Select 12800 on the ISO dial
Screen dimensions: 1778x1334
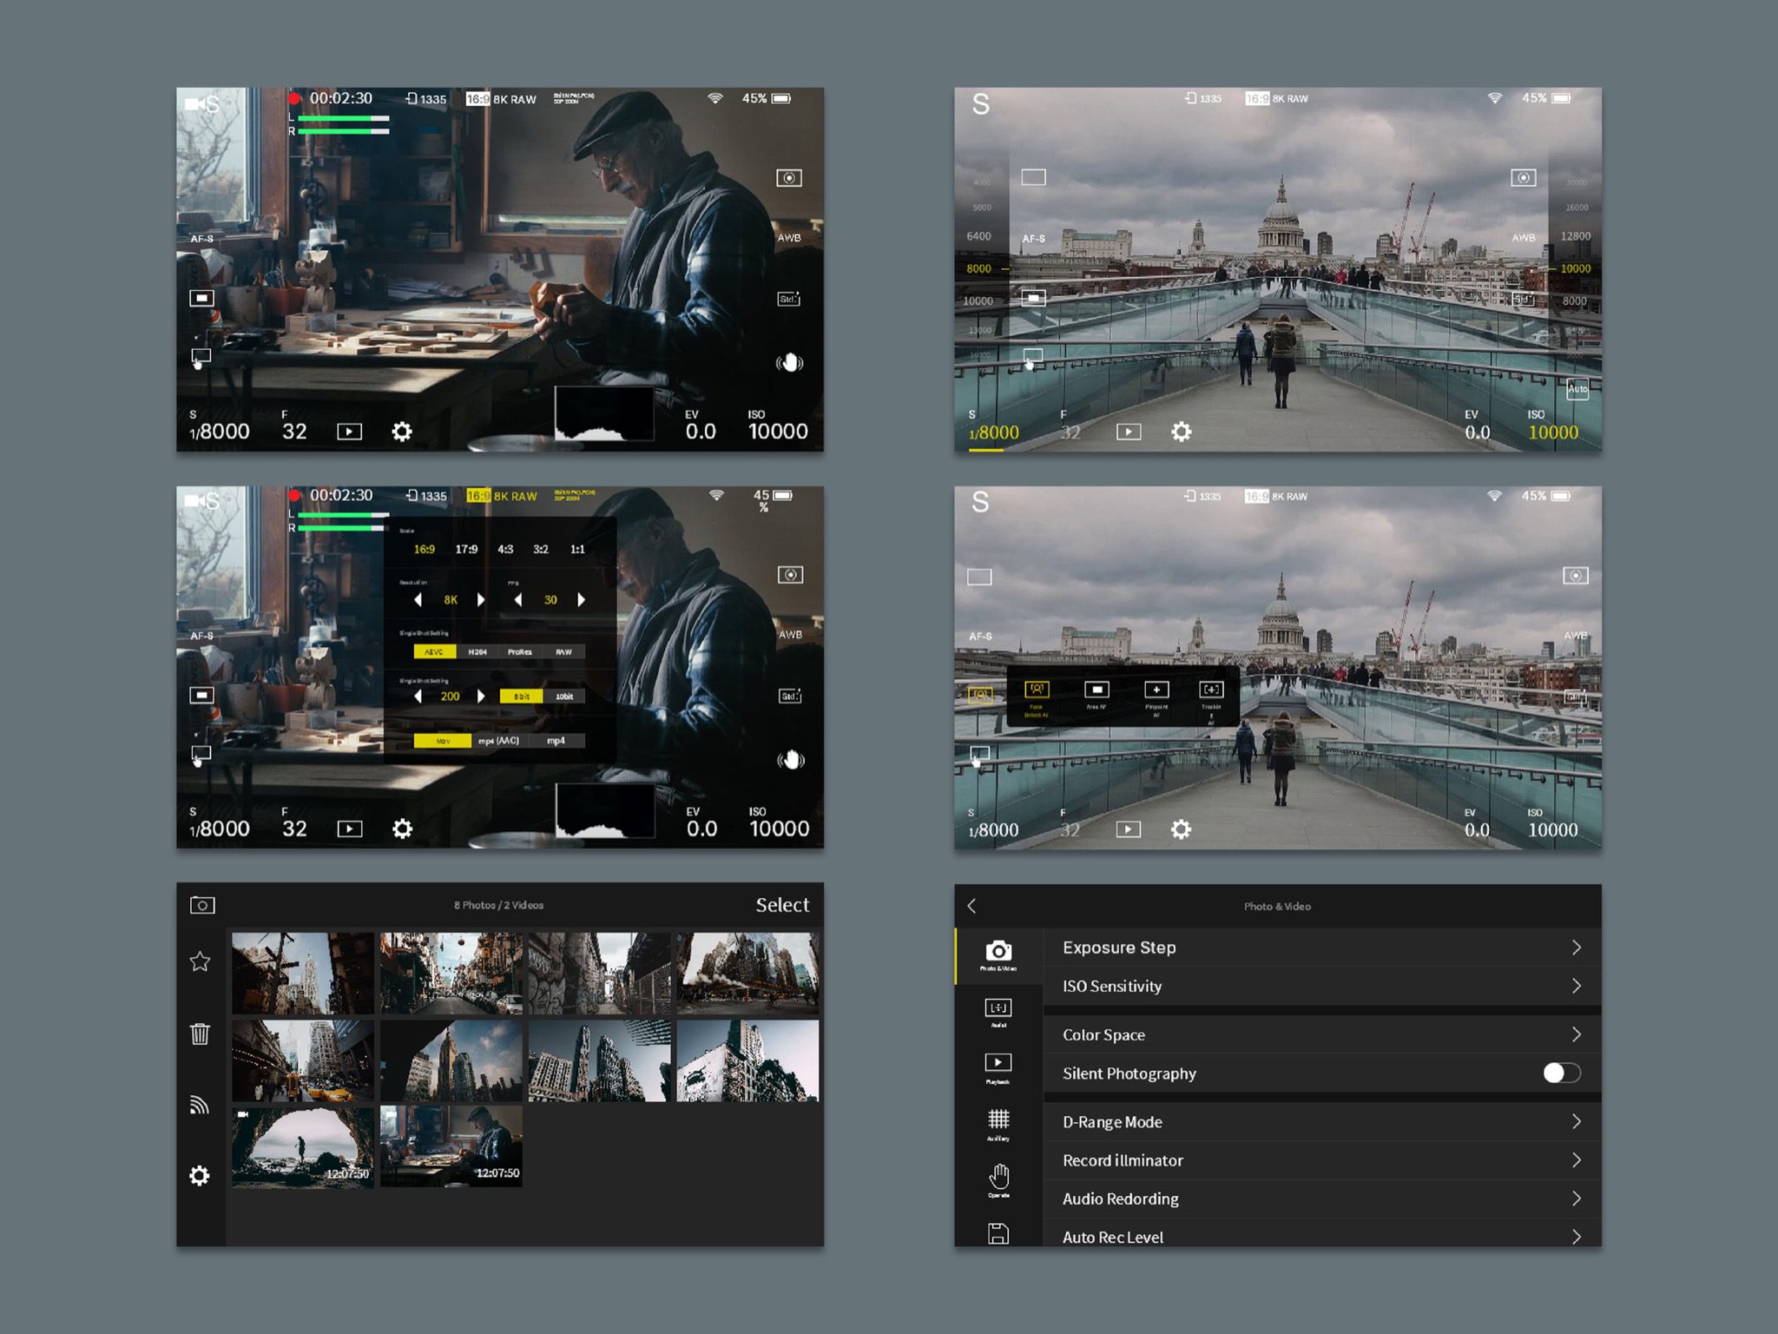click(x=1576, y=236)
